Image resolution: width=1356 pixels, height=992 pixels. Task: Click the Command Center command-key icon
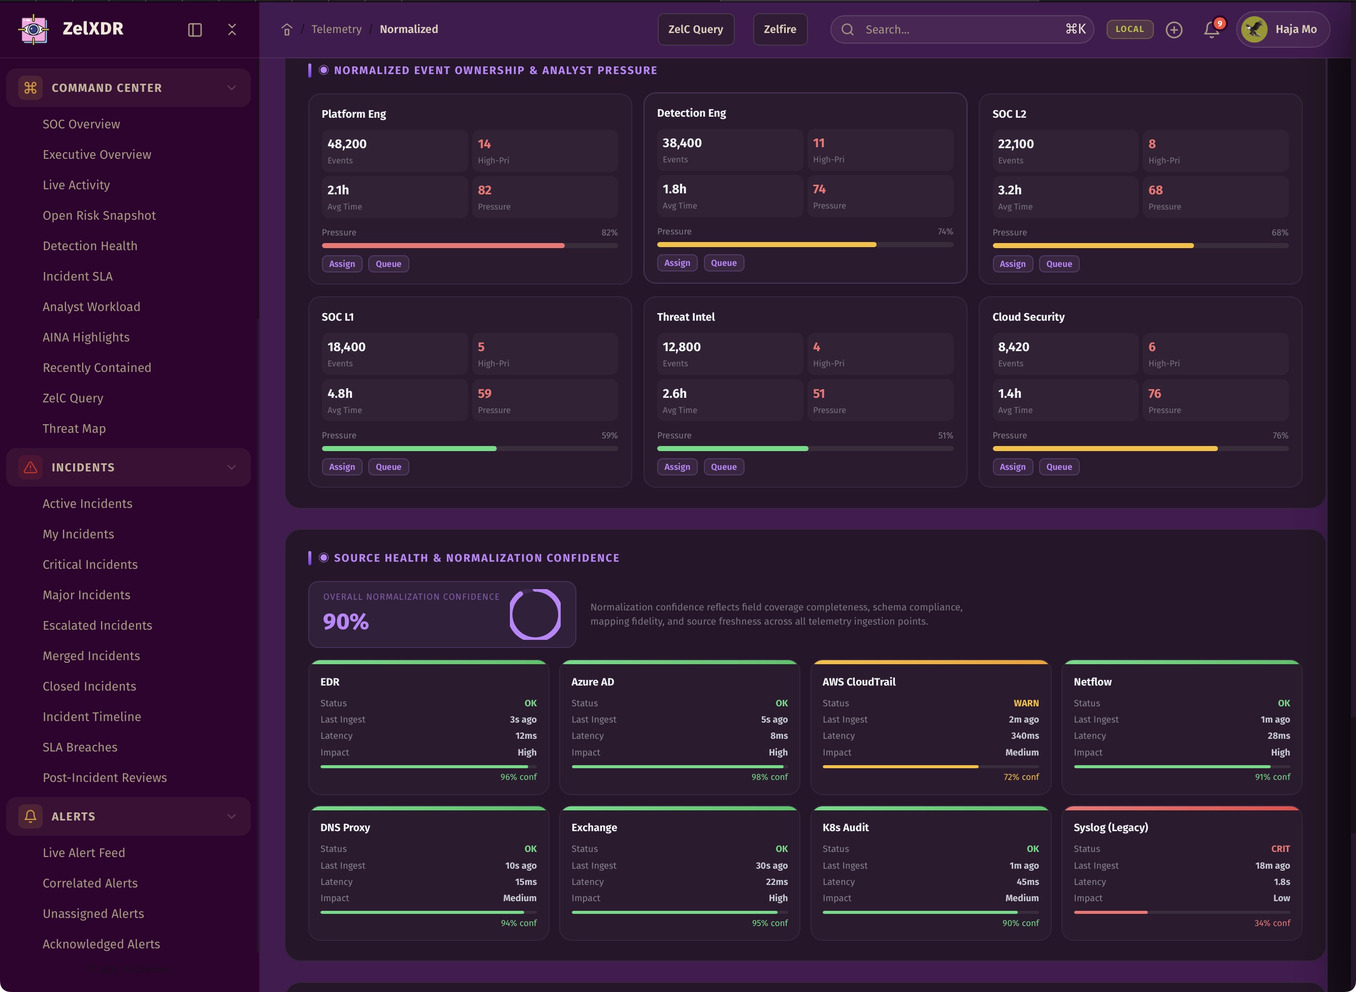(x=30, y=88)
